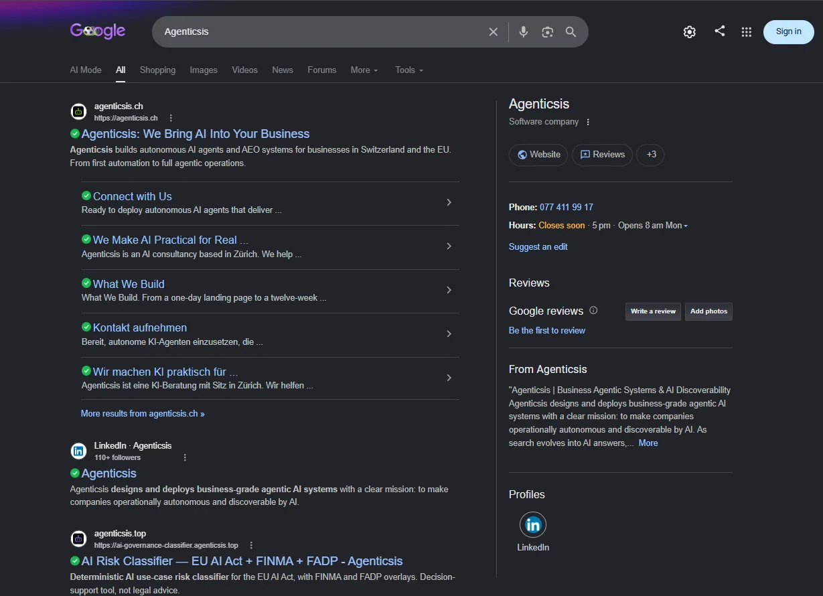Expand the +3 more actions chip
The height and width of the screenshot is (596, 823).
coord(650,155)
